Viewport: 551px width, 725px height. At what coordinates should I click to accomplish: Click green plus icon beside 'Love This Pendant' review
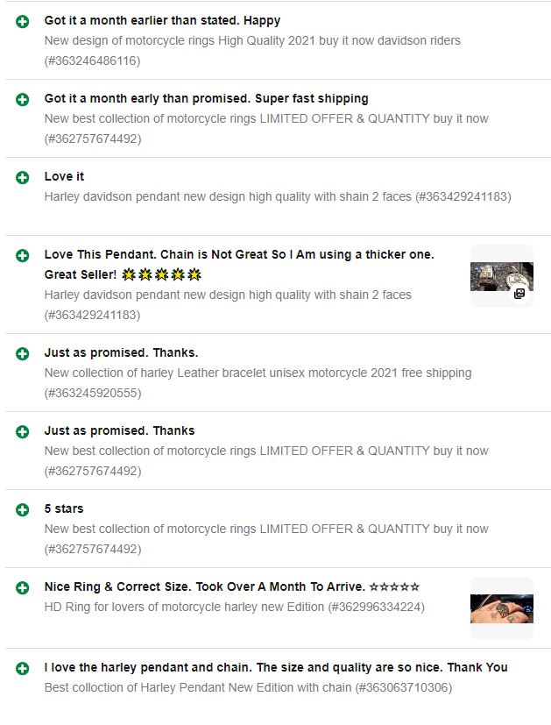click(x=22, y=256)
